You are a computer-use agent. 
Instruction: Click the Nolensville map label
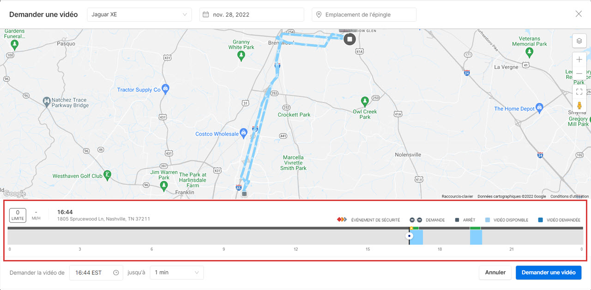(408, 155)
